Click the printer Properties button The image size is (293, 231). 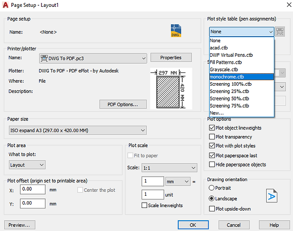point(171,57)
